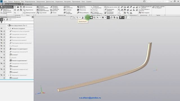180x101 pixels.
Task: Toggle visibility of Кривая пересечения
Action: point(1,37)
